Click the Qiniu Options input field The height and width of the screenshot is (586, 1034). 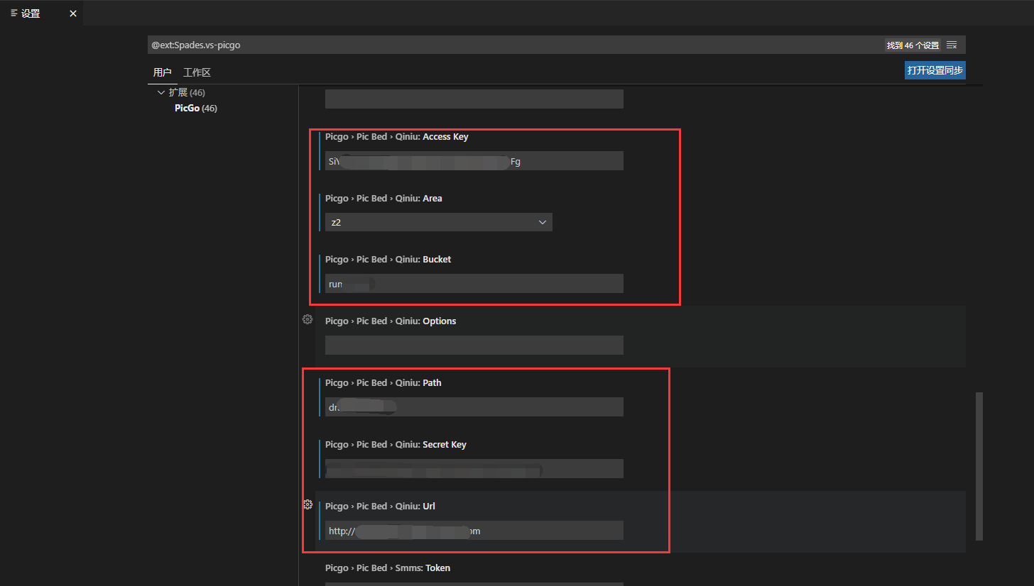474,345
